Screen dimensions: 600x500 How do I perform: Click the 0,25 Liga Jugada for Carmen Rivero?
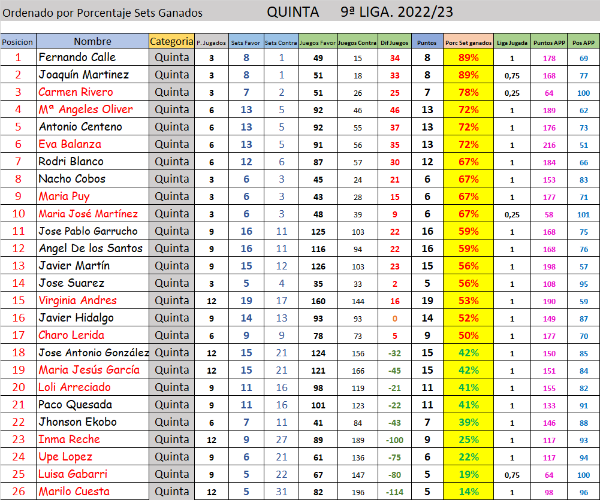click(x=512, y=93)
